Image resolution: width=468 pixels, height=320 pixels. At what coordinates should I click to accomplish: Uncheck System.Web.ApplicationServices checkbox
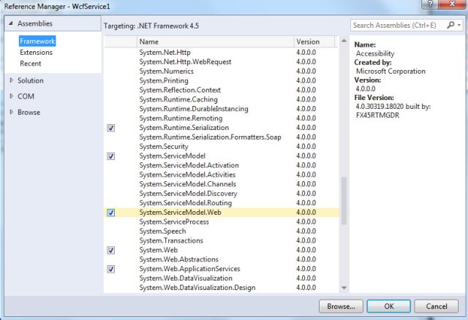point(110,269)
